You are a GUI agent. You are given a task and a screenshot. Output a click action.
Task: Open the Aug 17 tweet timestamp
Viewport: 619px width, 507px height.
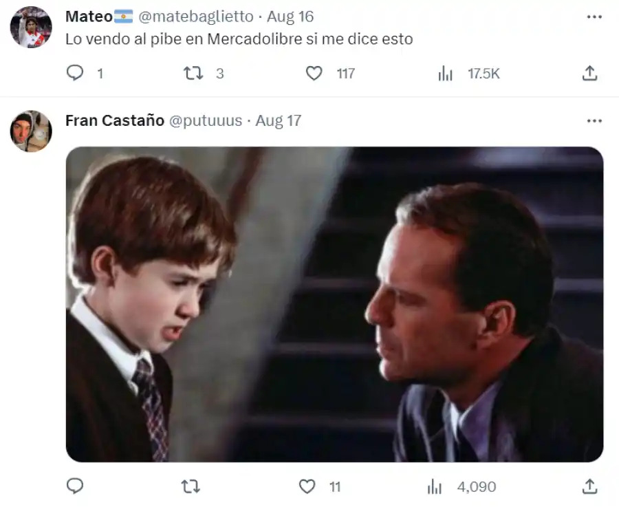pyautogui.click(x=279, y=120)
